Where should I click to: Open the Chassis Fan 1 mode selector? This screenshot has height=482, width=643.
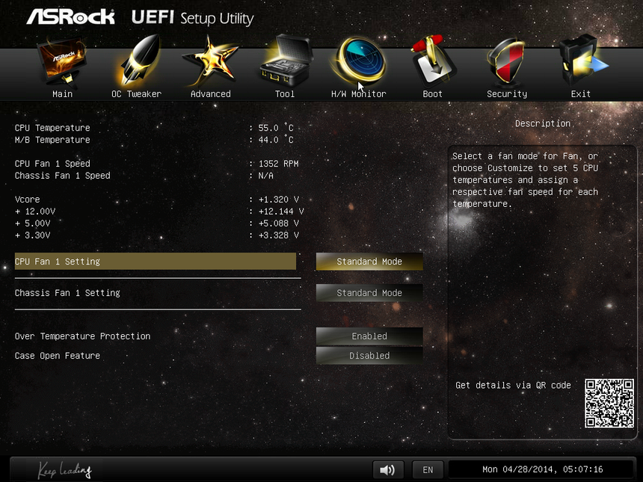369,293
